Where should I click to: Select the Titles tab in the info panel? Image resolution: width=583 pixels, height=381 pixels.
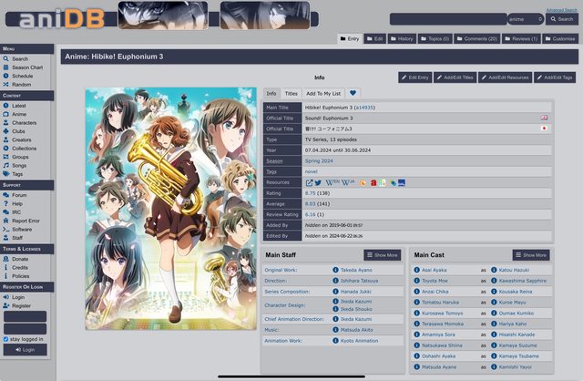pos(291,93)
